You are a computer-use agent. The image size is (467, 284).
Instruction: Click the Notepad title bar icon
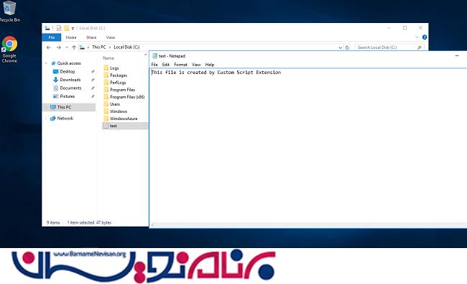click(154, 56)
